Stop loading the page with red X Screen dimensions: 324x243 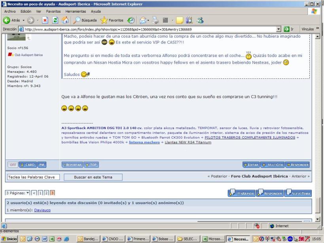pyautogui.click(x=45, y=20)
